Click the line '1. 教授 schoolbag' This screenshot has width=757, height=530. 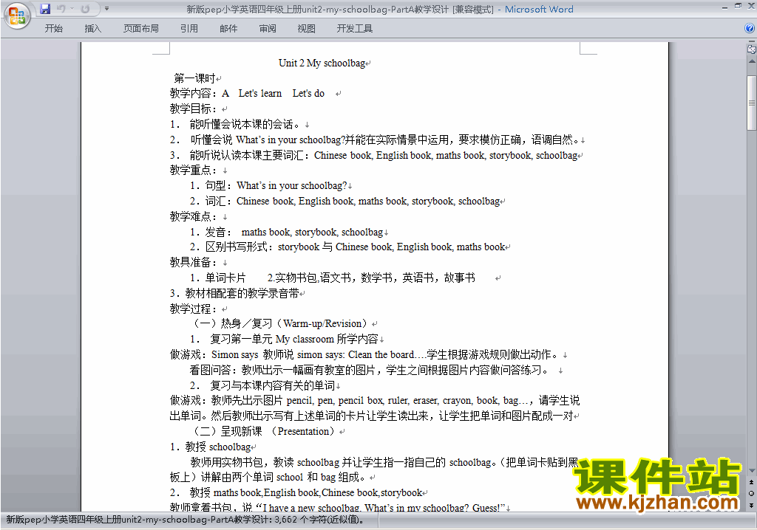tap(211, 447)
